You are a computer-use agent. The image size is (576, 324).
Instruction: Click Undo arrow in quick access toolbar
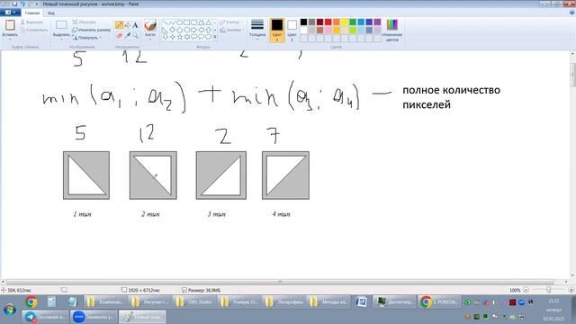pos(22,4)
